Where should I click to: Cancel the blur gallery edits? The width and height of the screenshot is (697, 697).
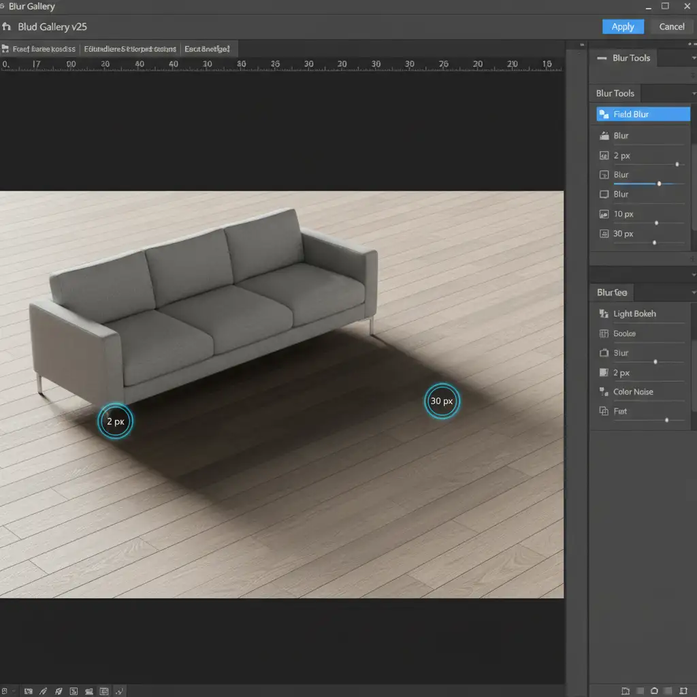point(671,27)
